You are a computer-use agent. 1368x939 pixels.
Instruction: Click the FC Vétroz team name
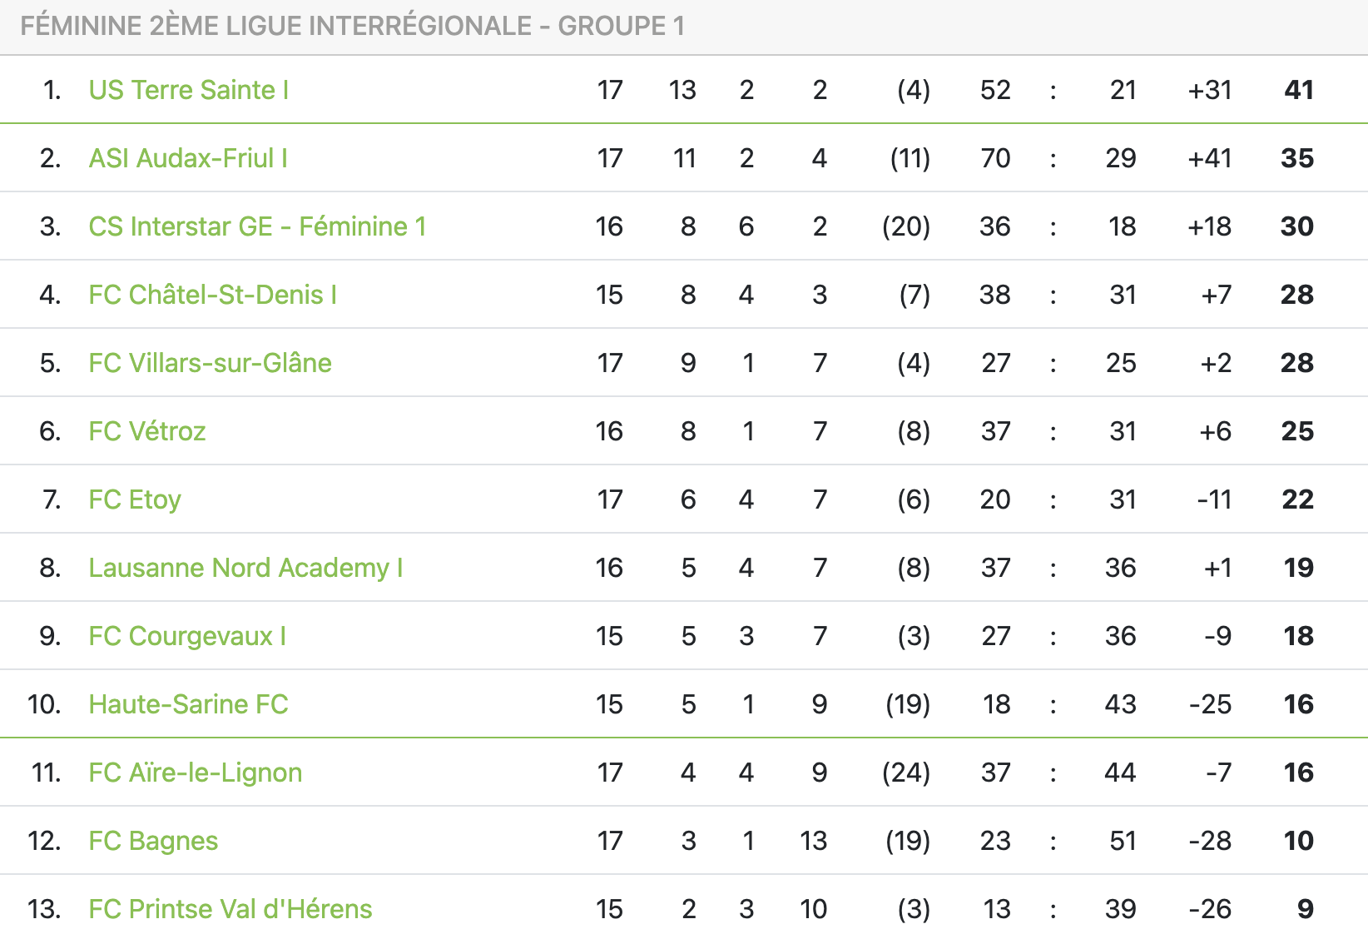(x=147, y=431)
